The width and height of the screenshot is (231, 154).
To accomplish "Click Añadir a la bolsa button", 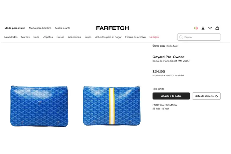I will click(x=171, y=96).
